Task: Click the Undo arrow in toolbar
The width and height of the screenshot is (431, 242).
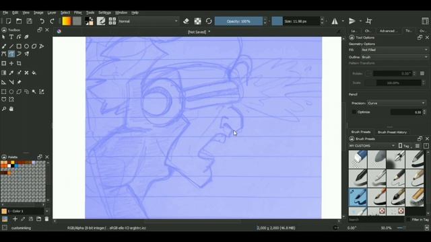Action: click(42, 21)
